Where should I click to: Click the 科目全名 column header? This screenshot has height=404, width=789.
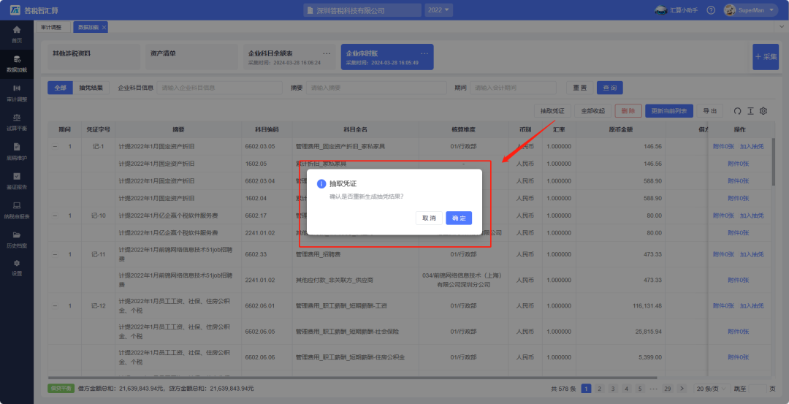355,129
